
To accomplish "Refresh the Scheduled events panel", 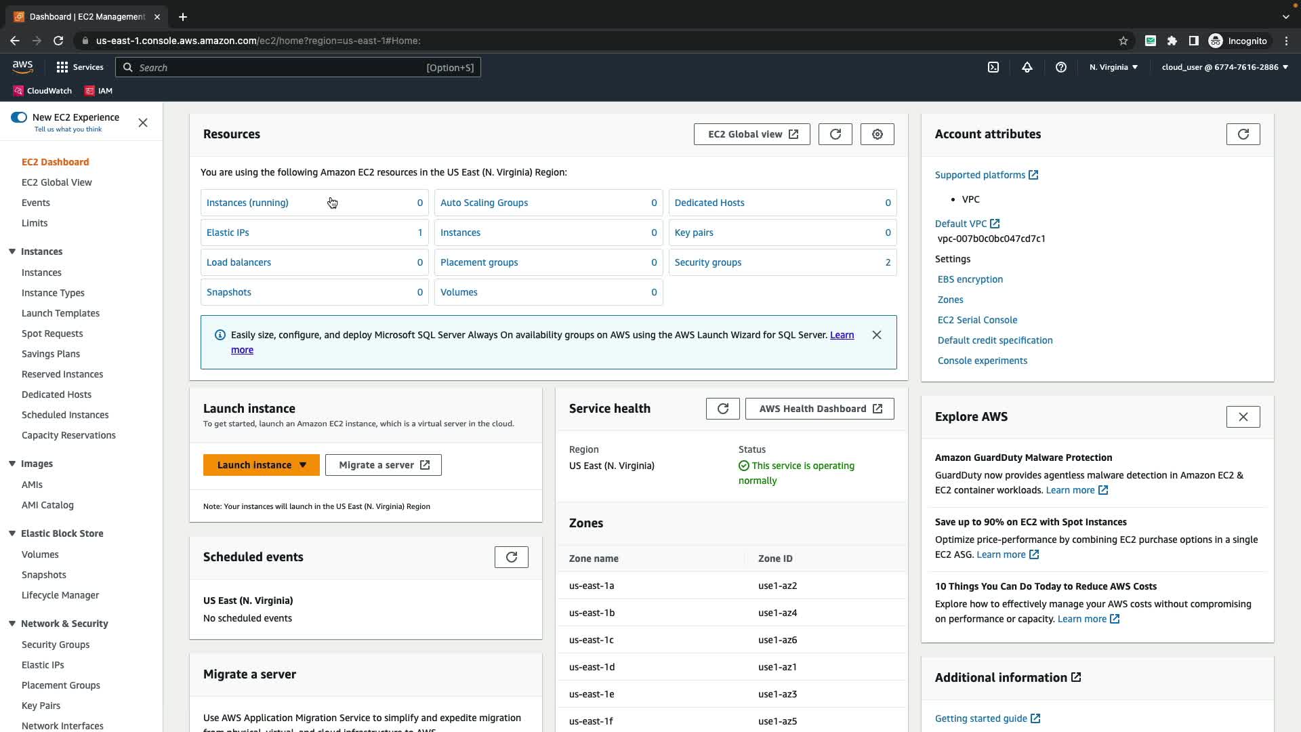I will [x=511, y=557].
